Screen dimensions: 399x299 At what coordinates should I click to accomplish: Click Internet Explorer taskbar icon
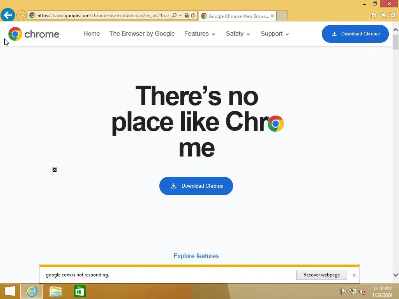tap(32, 291)
